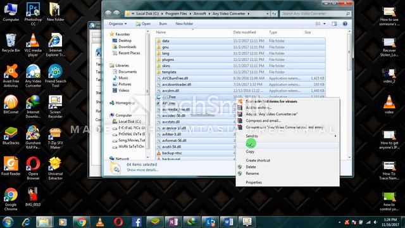Open Avast Free Antivirus shortcut
This screenshot has height=228, width=405.
coord(11,76)
